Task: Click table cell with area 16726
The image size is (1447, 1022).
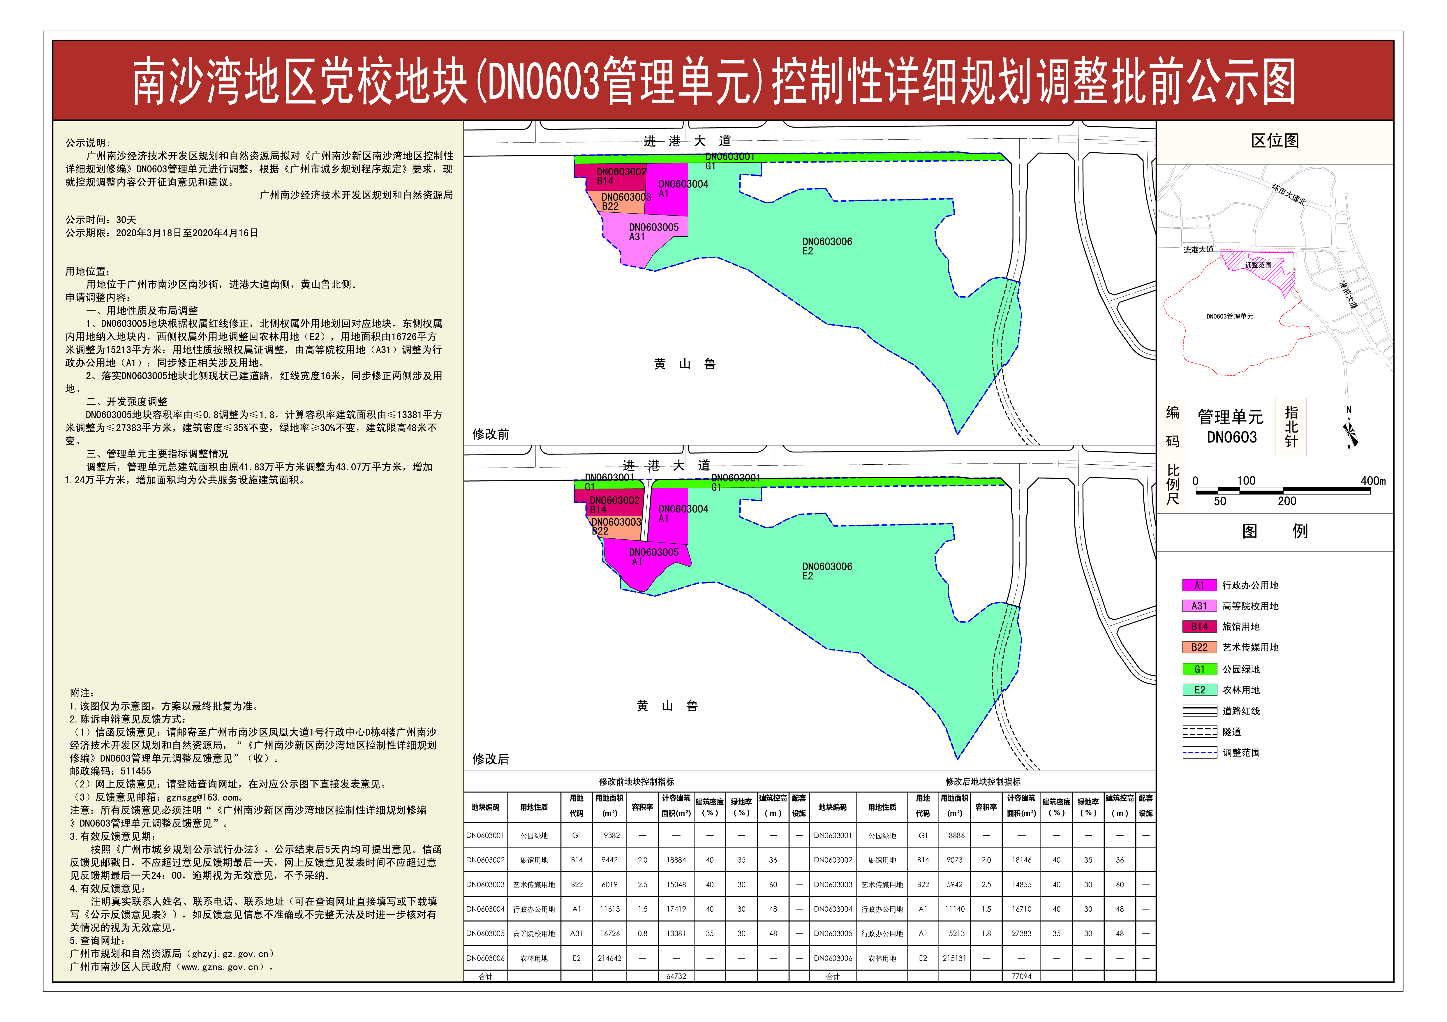Action: point(609,934)
